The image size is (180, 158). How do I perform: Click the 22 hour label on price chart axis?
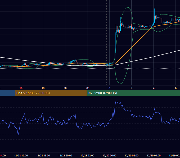point(87,88)
